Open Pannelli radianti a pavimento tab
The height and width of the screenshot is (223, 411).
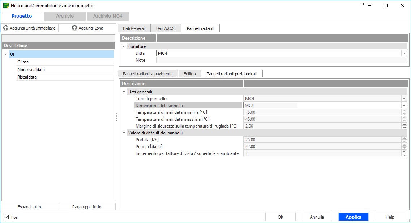point(148,73)
